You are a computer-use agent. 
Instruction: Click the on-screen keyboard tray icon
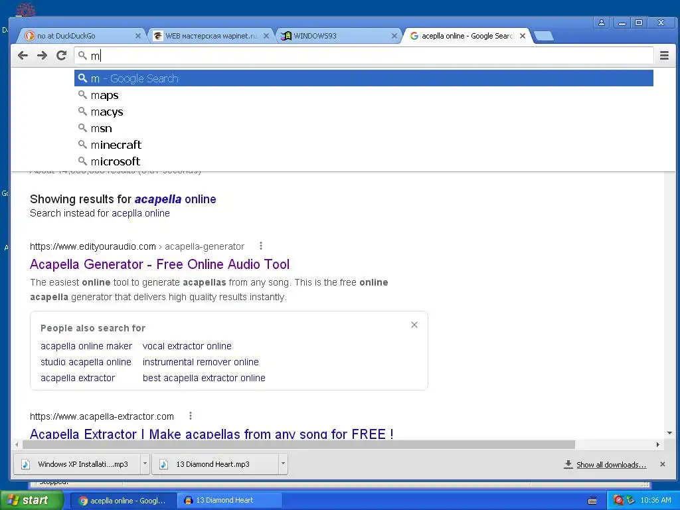tap(592, 501)
